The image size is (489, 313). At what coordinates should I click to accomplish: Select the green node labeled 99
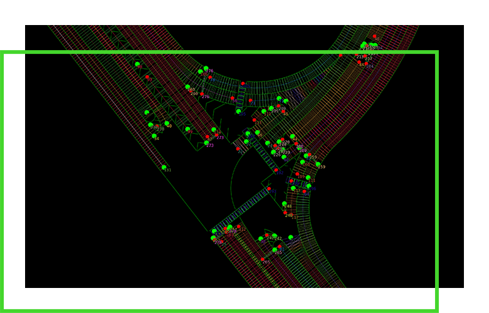(x=187, y=129)
